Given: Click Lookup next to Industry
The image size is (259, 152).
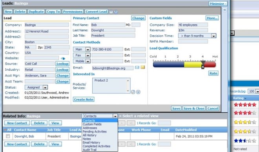Looking at the screenshot, I should click(62, 70).
